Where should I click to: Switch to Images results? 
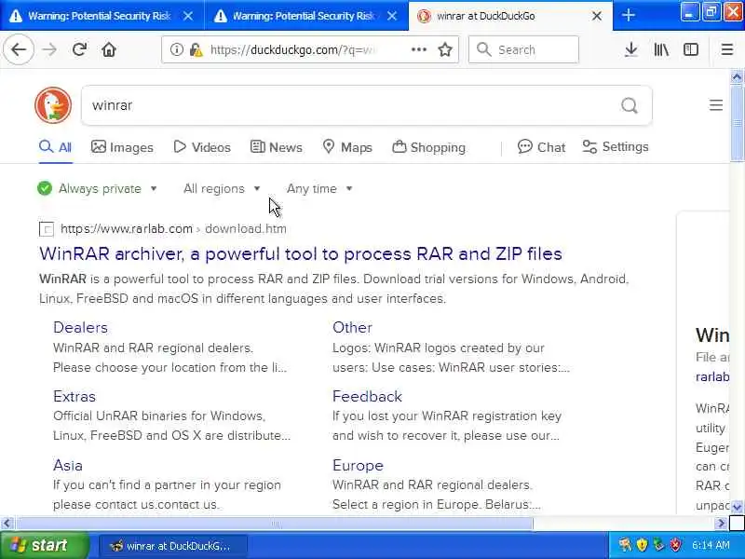click(122, 147)
